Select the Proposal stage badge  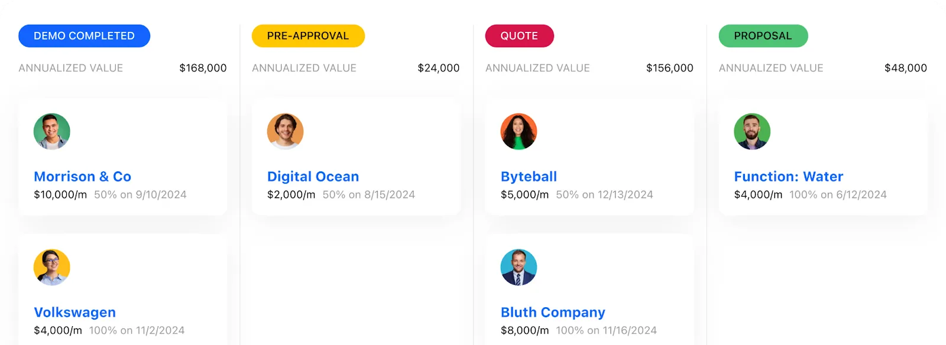coord(763,36)
